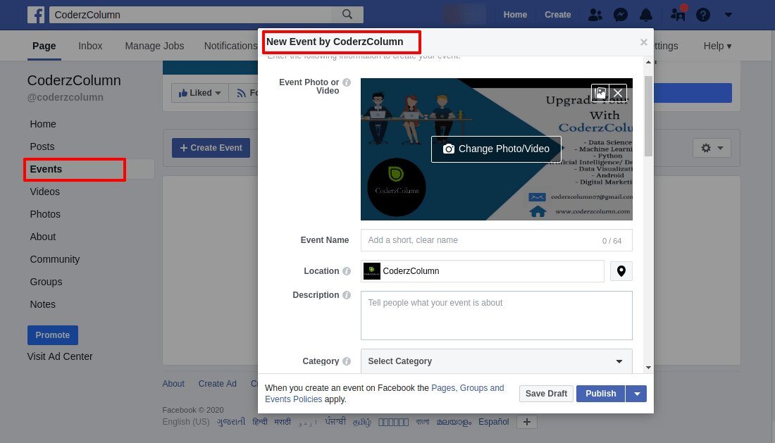The height and width of the screenshot is (443, 775).
Task: Open the account menu dropdown arrow
Action: pyautogui.click(x=728, y=15)
